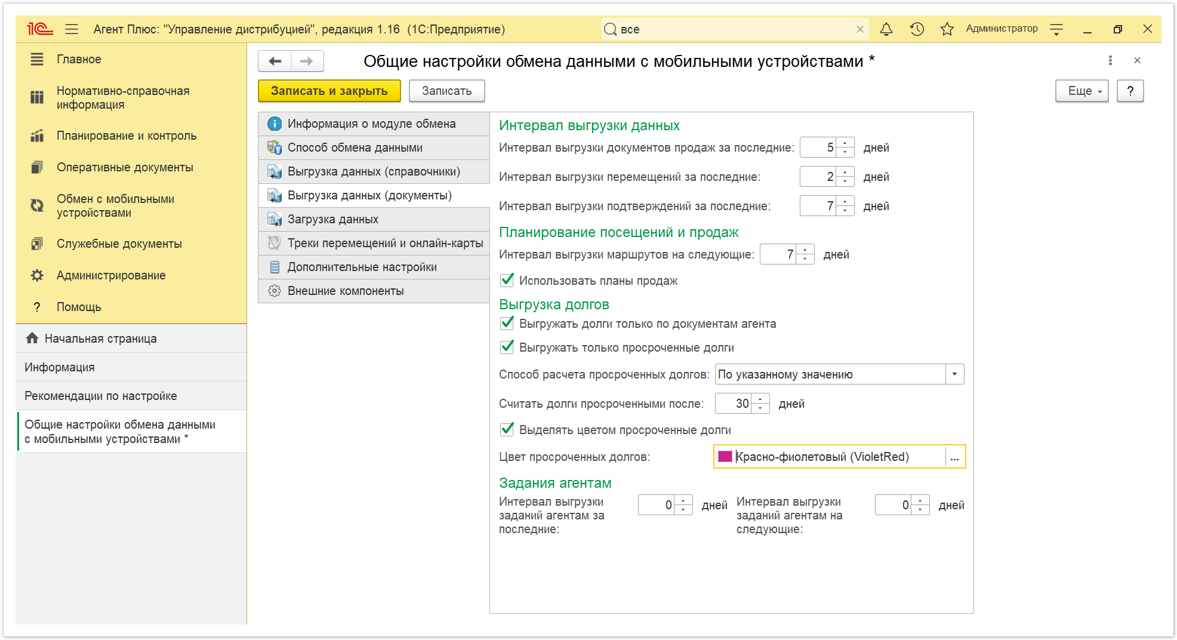Click the search field containing все
The width and height of the screenshot is (1177, 640).
[x=735, y=29]
